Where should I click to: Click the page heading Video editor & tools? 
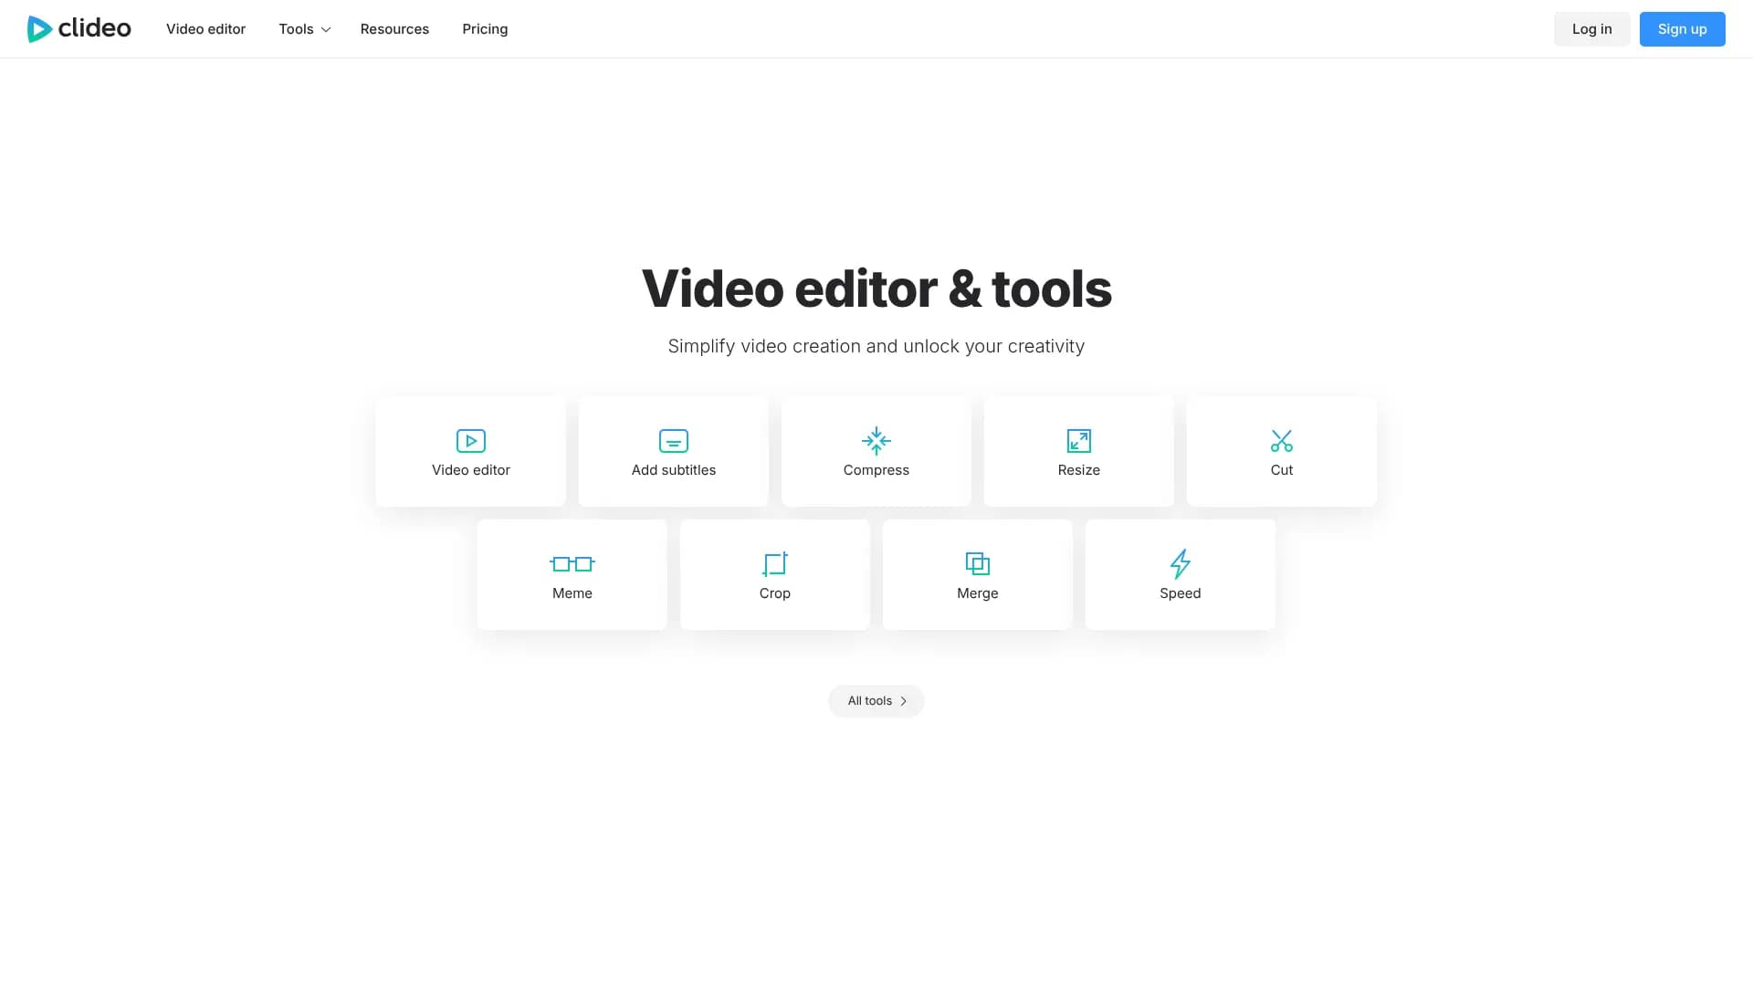tap(876, 288)
